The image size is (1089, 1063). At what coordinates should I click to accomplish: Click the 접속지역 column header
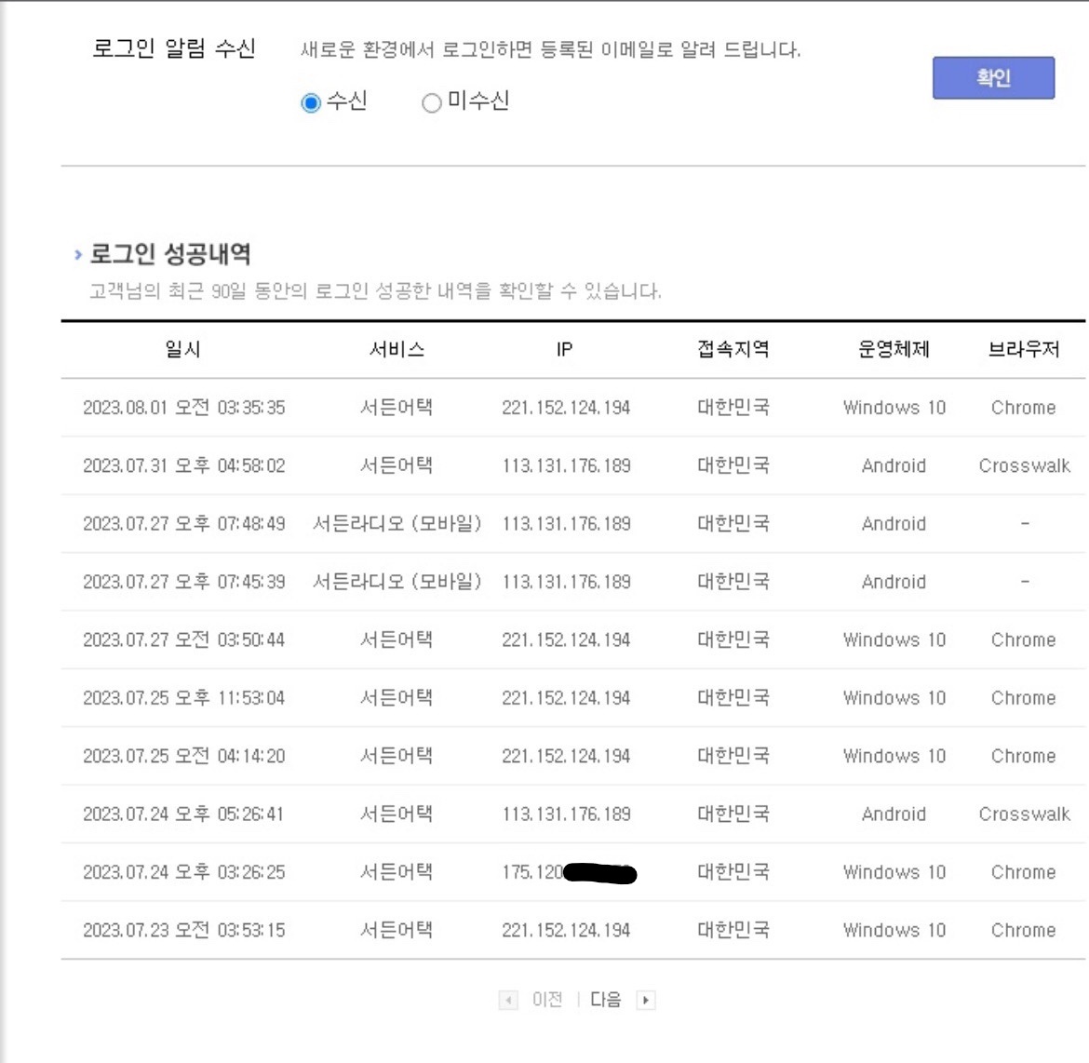click(733, 350)
